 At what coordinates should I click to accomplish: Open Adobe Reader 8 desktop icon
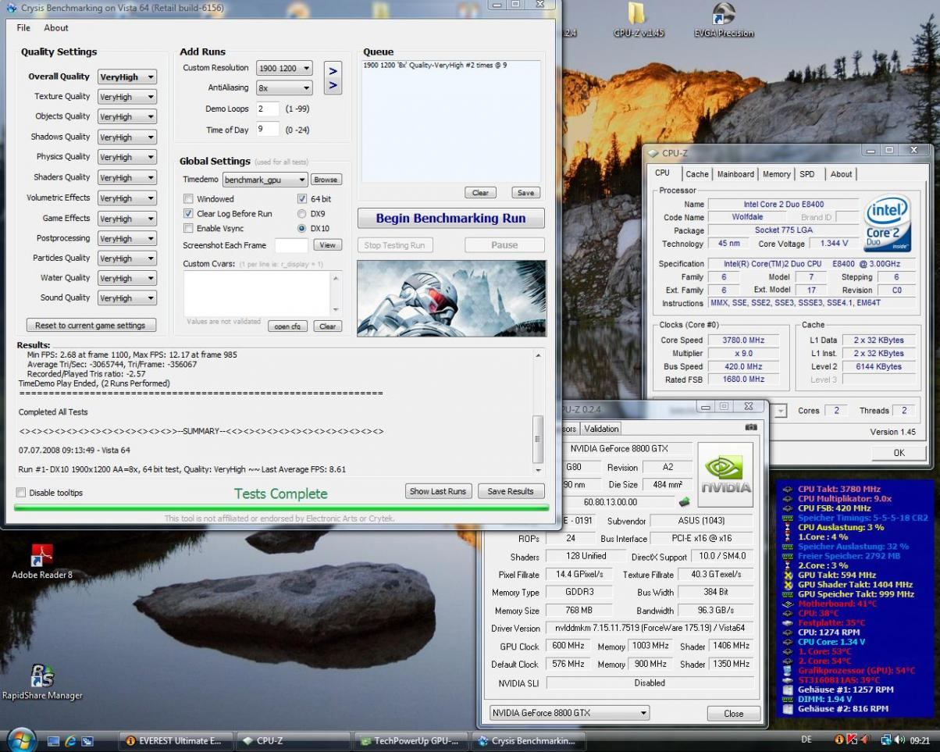[41, 561]
